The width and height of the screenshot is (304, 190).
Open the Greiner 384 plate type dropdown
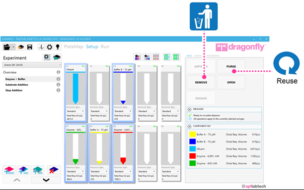click(32, 65)
